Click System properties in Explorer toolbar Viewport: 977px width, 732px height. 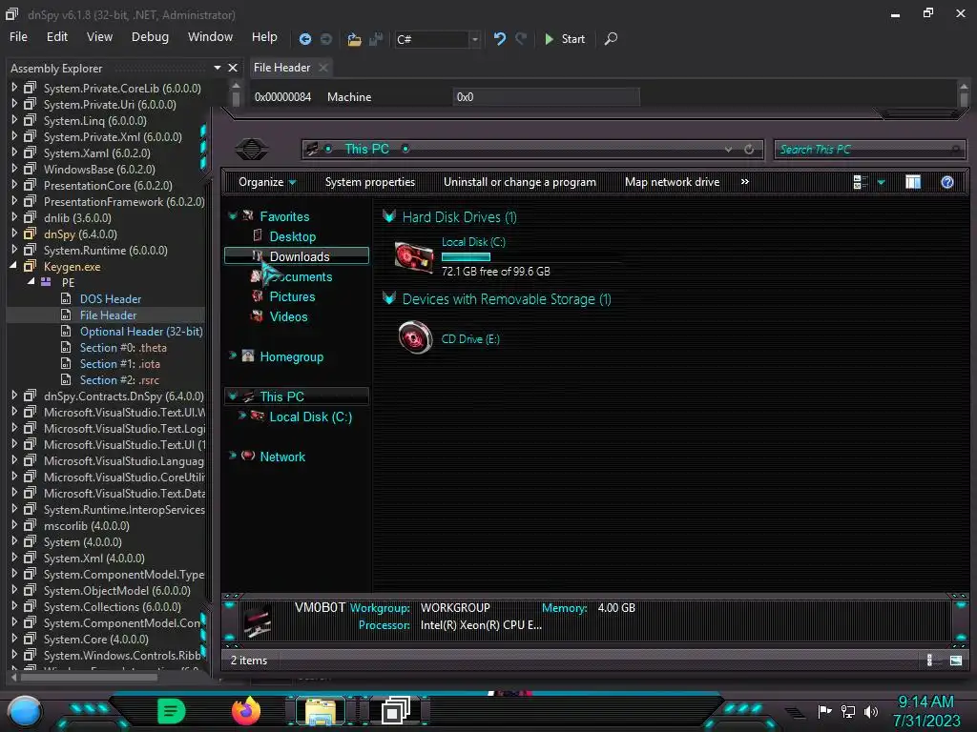pyautogui.click(x=370, y=182)
